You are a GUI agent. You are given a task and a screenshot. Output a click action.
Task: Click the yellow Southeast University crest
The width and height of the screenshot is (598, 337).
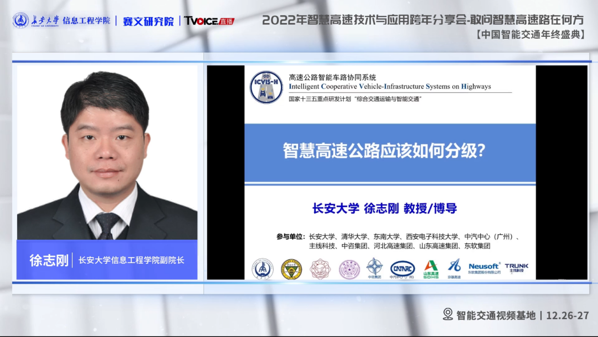(x=291, y=269)
